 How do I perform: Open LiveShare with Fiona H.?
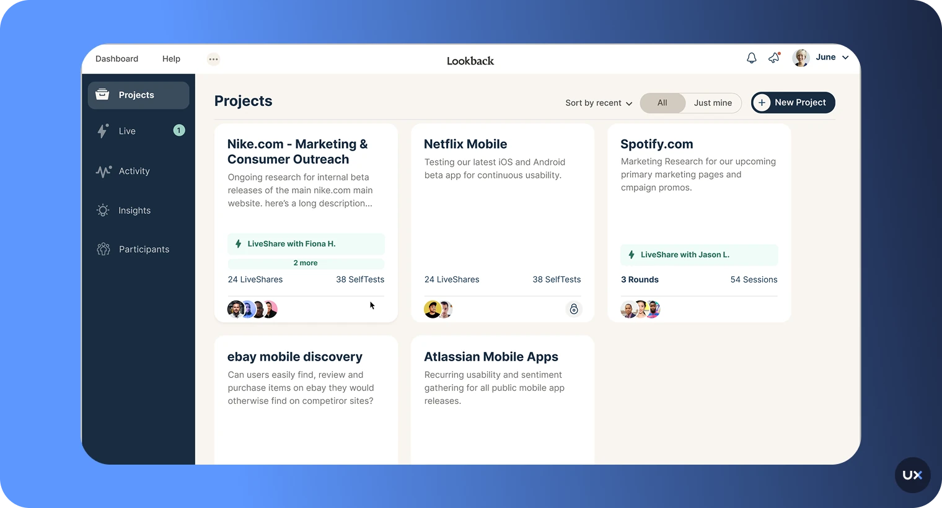click(x=306, y=244)
